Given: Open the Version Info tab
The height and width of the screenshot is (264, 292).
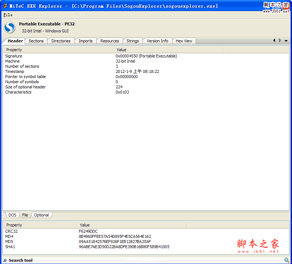Looking at the screenshot, I should [x=157, y=41].
